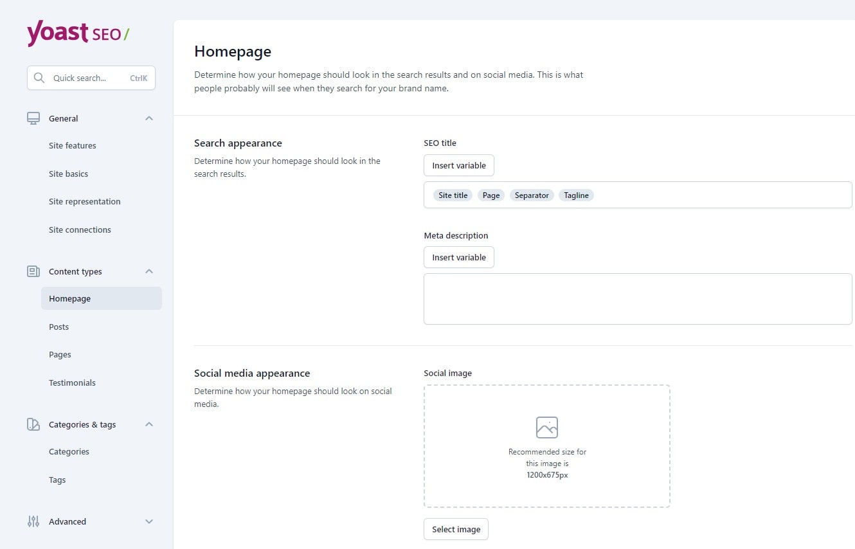Click the SEO title label
Image resolution: width=855 pixels, height=549 pixels.
440,143
